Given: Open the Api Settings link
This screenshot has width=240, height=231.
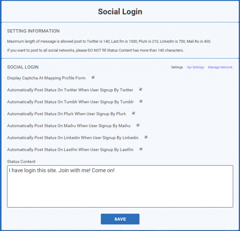Looking at the screenshot, I should (x=195, y=67).
